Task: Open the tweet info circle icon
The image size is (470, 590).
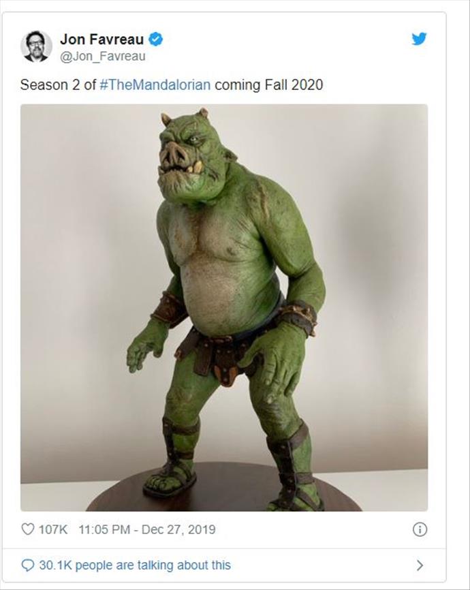Action: 420,529
